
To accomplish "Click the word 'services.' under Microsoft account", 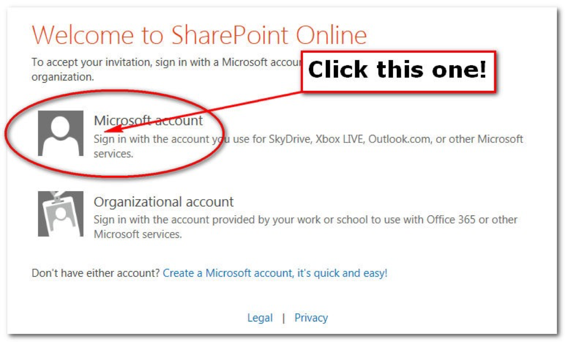I will pos(113,154).
